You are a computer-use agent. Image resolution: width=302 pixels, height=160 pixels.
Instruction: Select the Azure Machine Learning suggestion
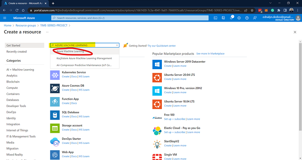point(85,51)
